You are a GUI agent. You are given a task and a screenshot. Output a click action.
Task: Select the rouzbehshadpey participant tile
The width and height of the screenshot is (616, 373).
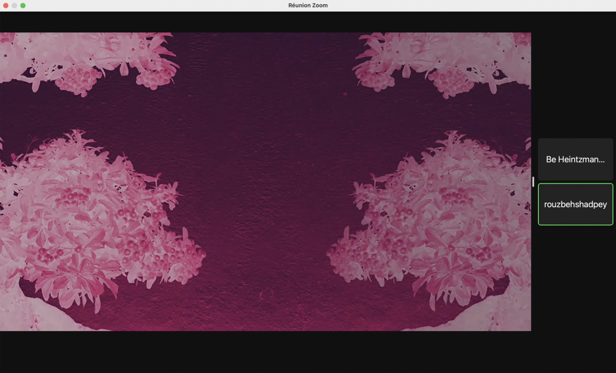(575, 204)
